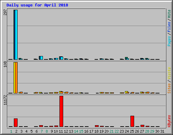The image size is (173, 135).
Task: Click day label 28 on the x-axis
Action: pyautogui.click(x=147, y=131)
